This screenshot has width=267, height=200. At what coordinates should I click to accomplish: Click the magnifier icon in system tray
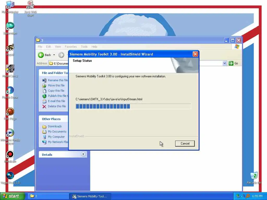click(x=248, y=196)
